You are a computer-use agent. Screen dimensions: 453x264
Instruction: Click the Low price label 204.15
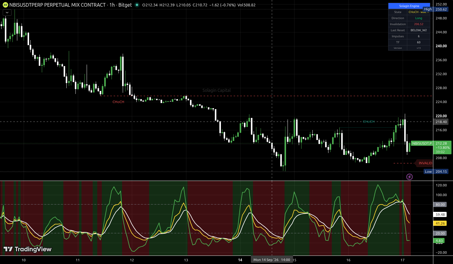pyautogui.click(x=441, y=172)
